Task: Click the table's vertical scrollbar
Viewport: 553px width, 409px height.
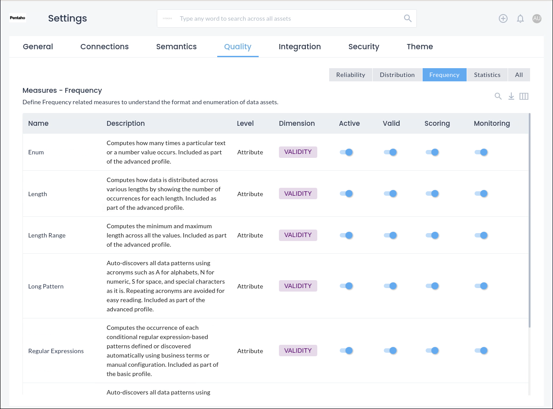Action: 529,220
